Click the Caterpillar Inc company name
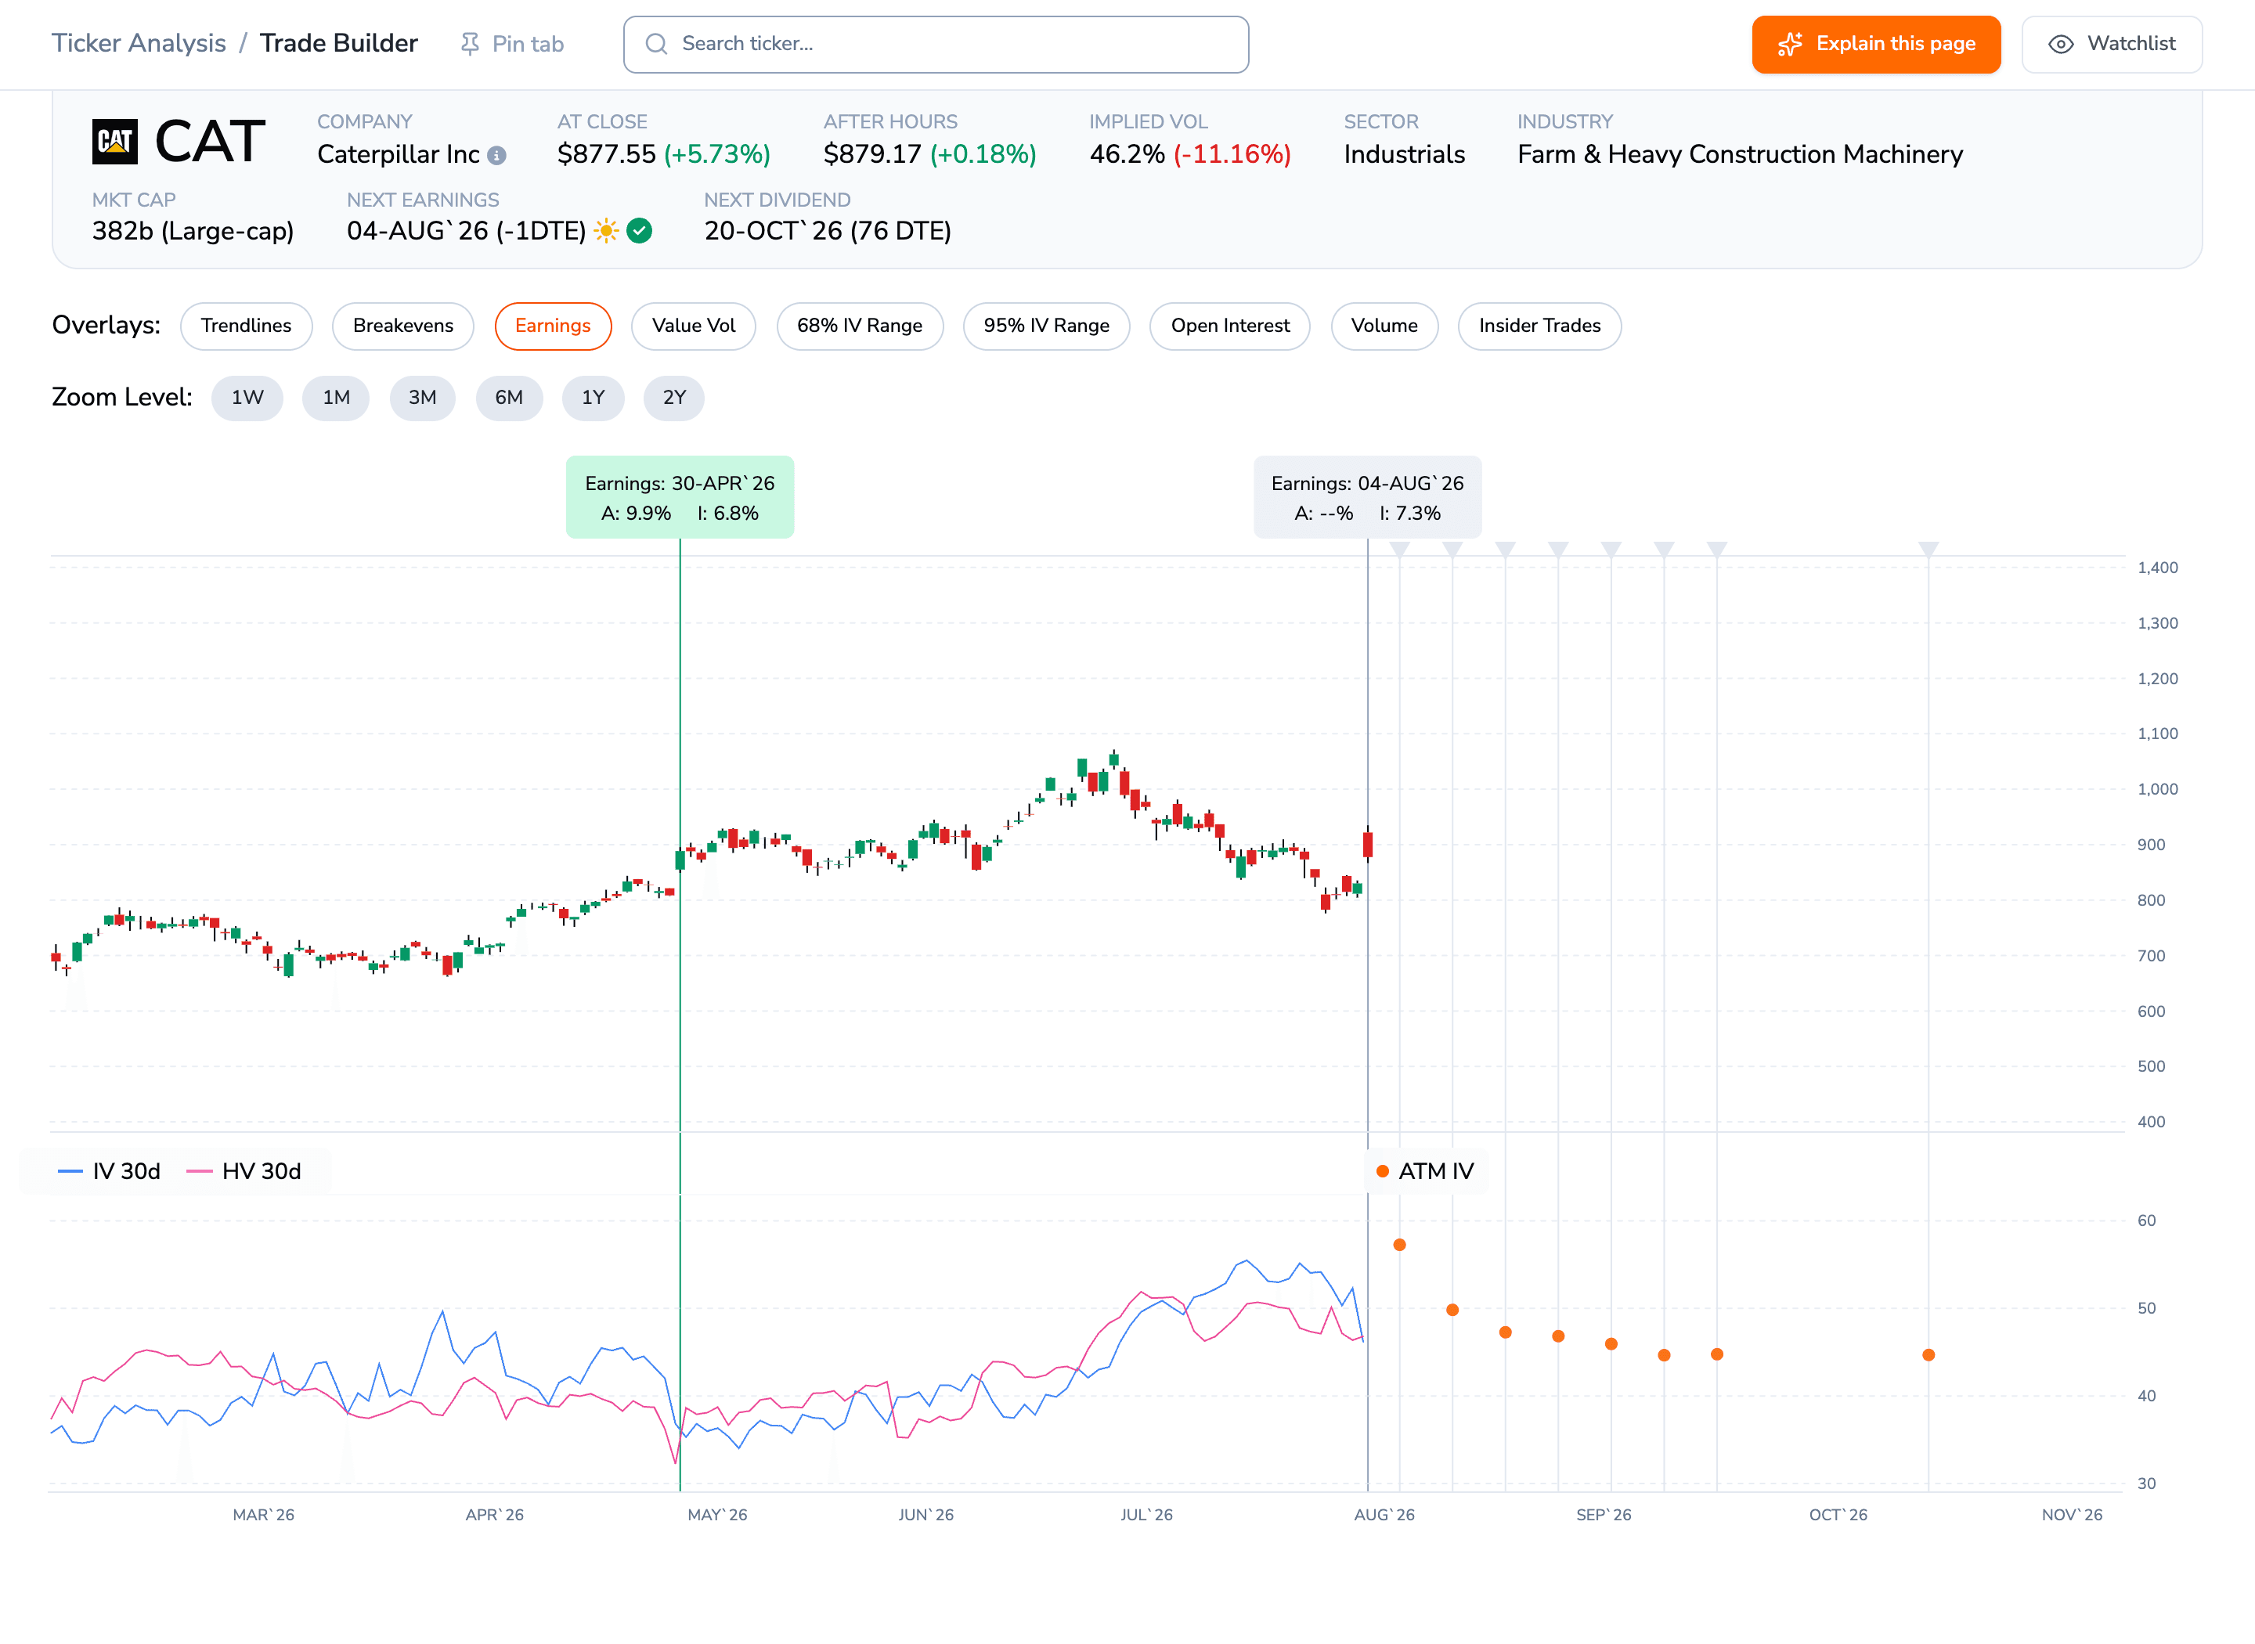This screenshot has height=1644, width=2255. 398,154
